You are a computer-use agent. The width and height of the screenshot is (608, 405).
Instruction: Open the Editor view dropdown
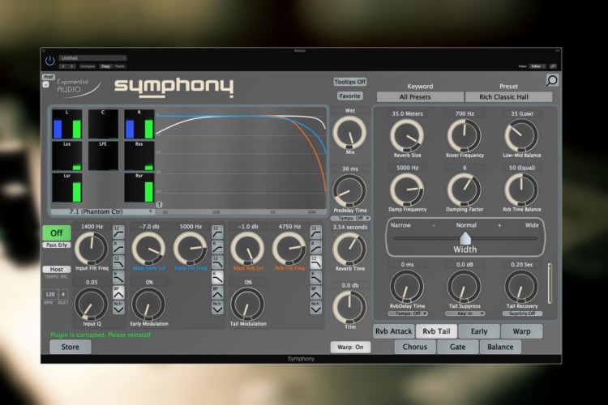537,66
